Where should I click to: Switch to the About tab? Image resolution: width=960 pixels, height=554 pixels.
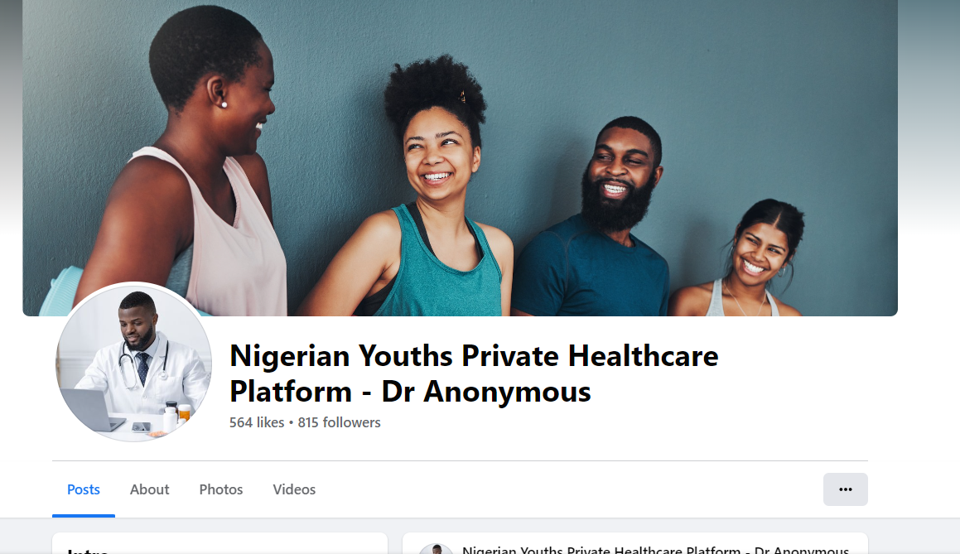click(149, 489)
